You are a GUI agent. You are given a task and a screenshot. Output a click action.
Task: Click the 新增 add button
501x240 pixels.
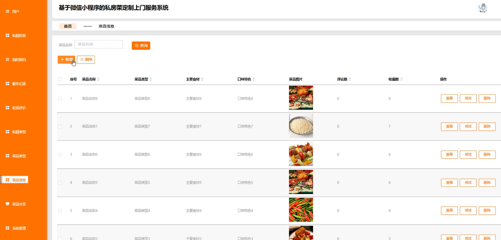click(x=66, y=60)
